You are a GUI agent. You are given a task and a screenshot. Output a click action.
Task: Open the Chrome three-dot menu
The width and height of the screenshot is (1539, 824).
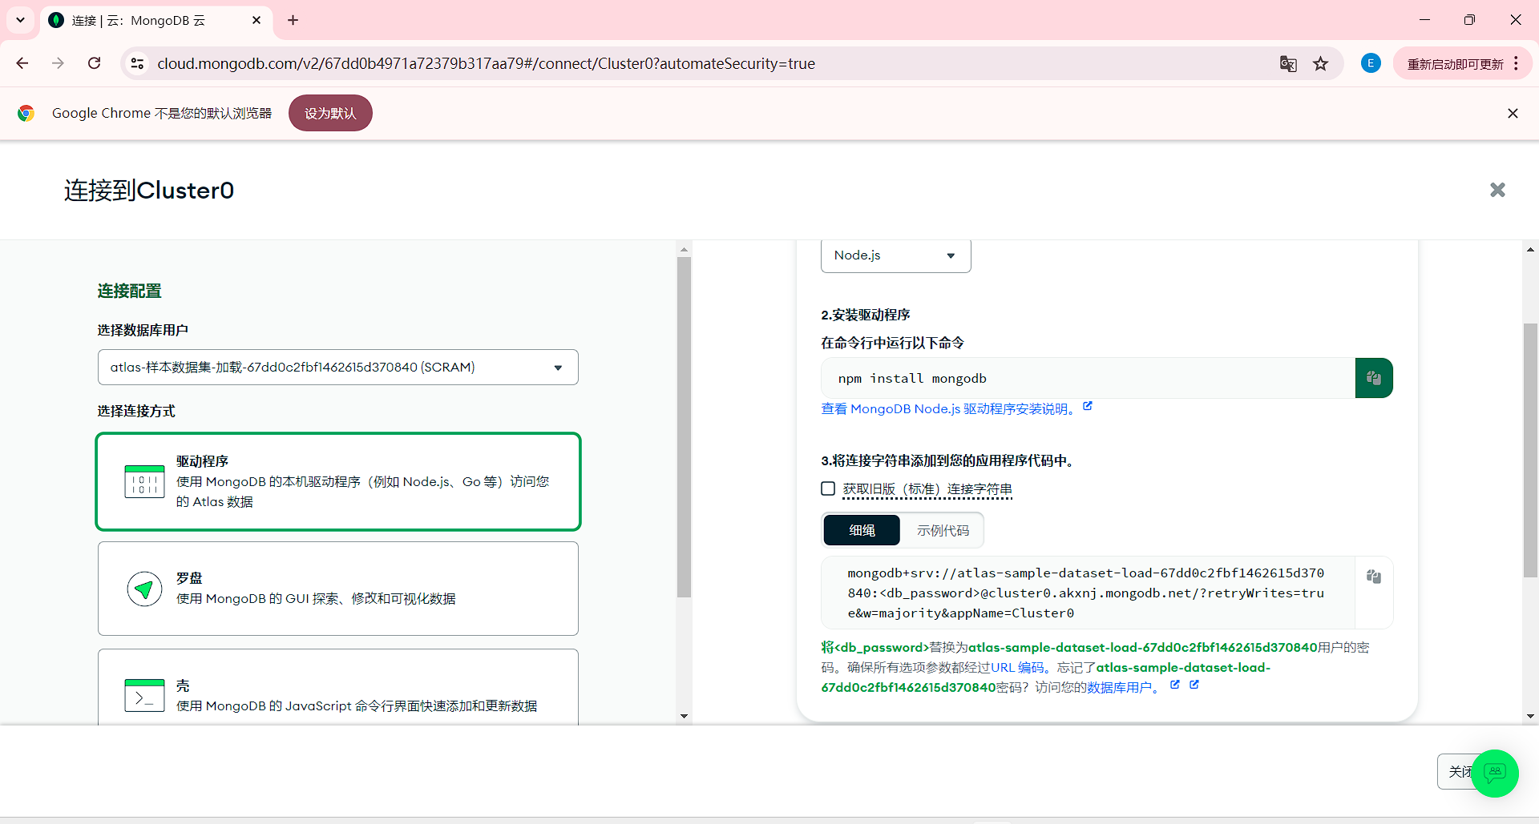(x=1517, y=63)
